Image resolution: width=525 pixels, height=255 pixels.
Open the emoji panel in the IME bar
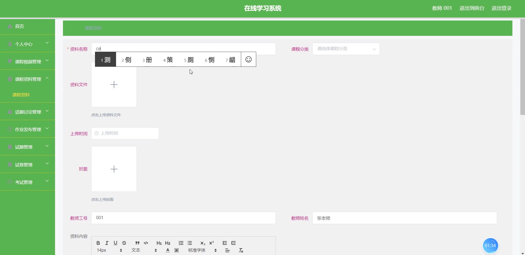coord(249,59)
